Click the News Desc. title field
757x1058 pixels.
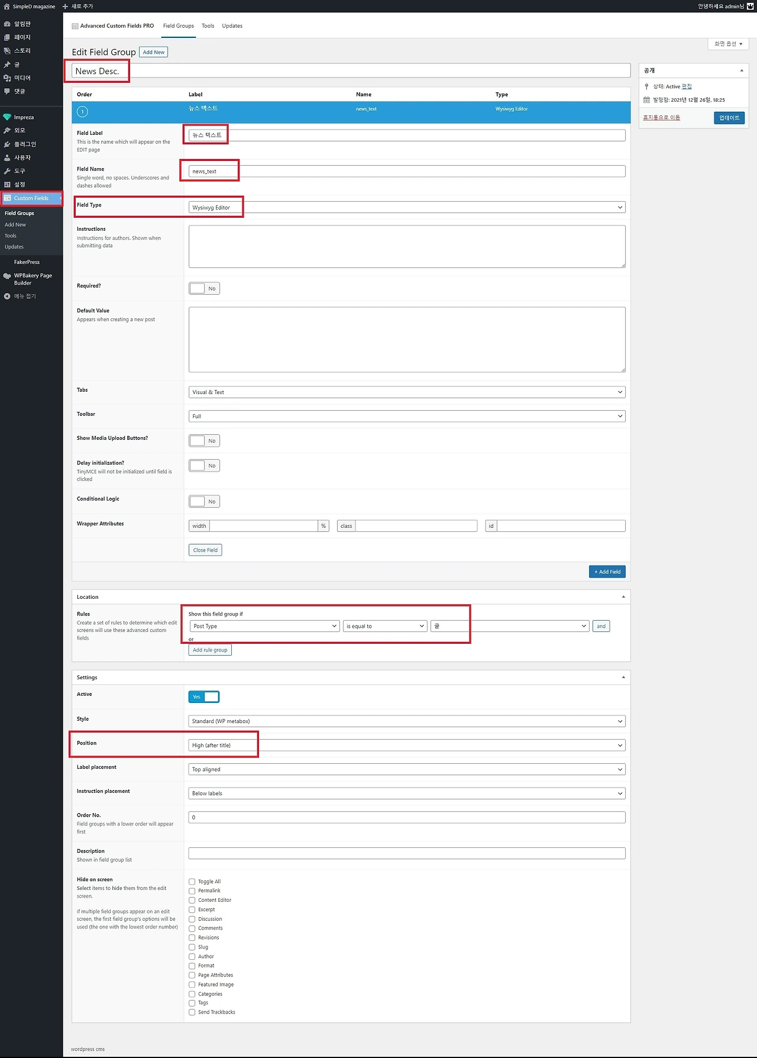coord(351,71)
